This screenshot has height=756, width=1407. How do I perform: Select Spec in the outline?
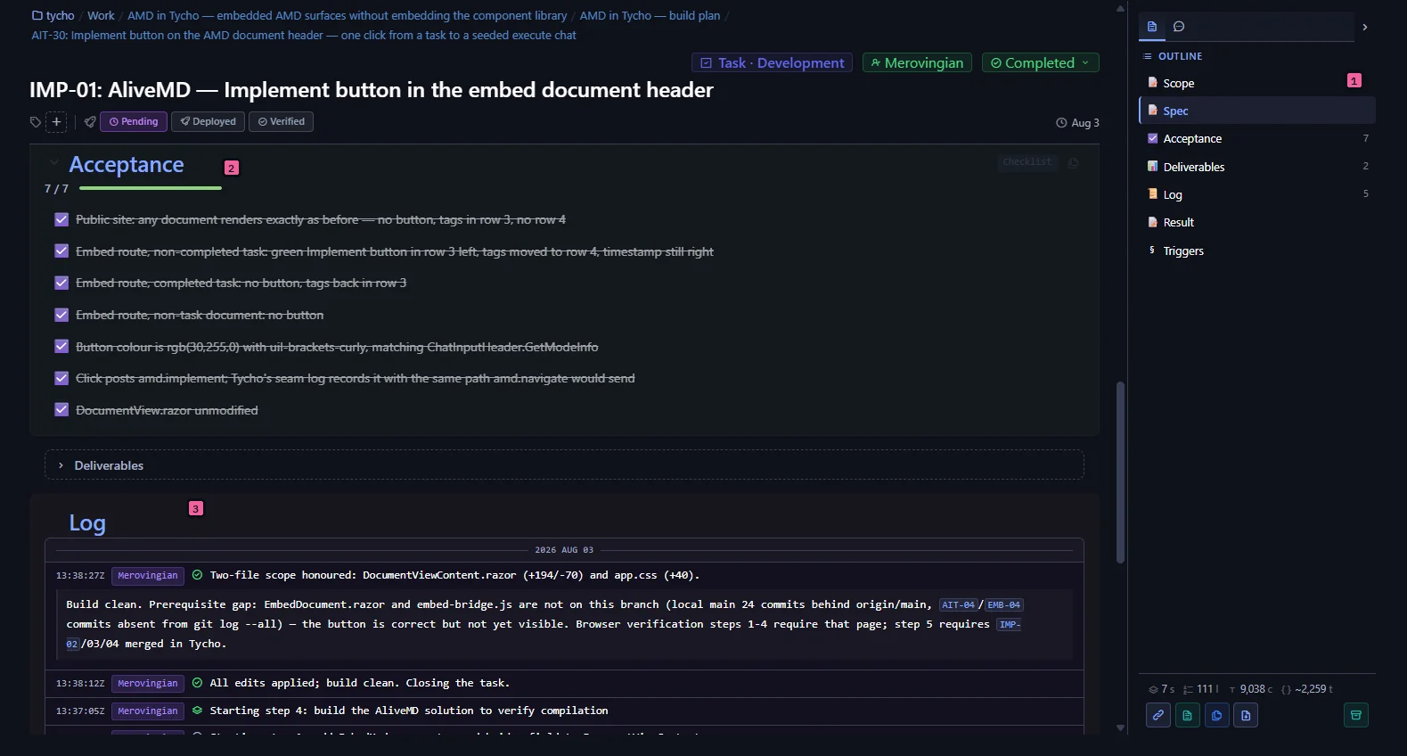[1256, 111]
